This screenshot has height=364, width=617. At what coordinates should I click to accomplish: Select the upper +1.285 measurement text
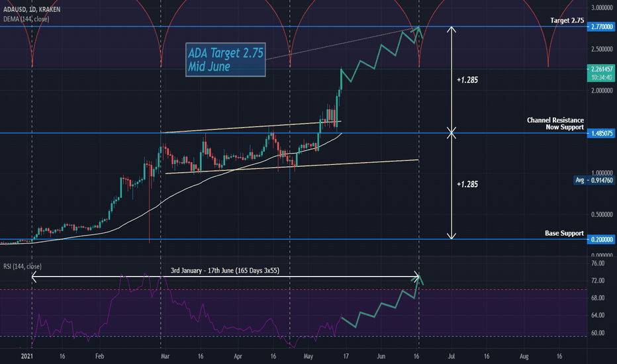[467, 80]
